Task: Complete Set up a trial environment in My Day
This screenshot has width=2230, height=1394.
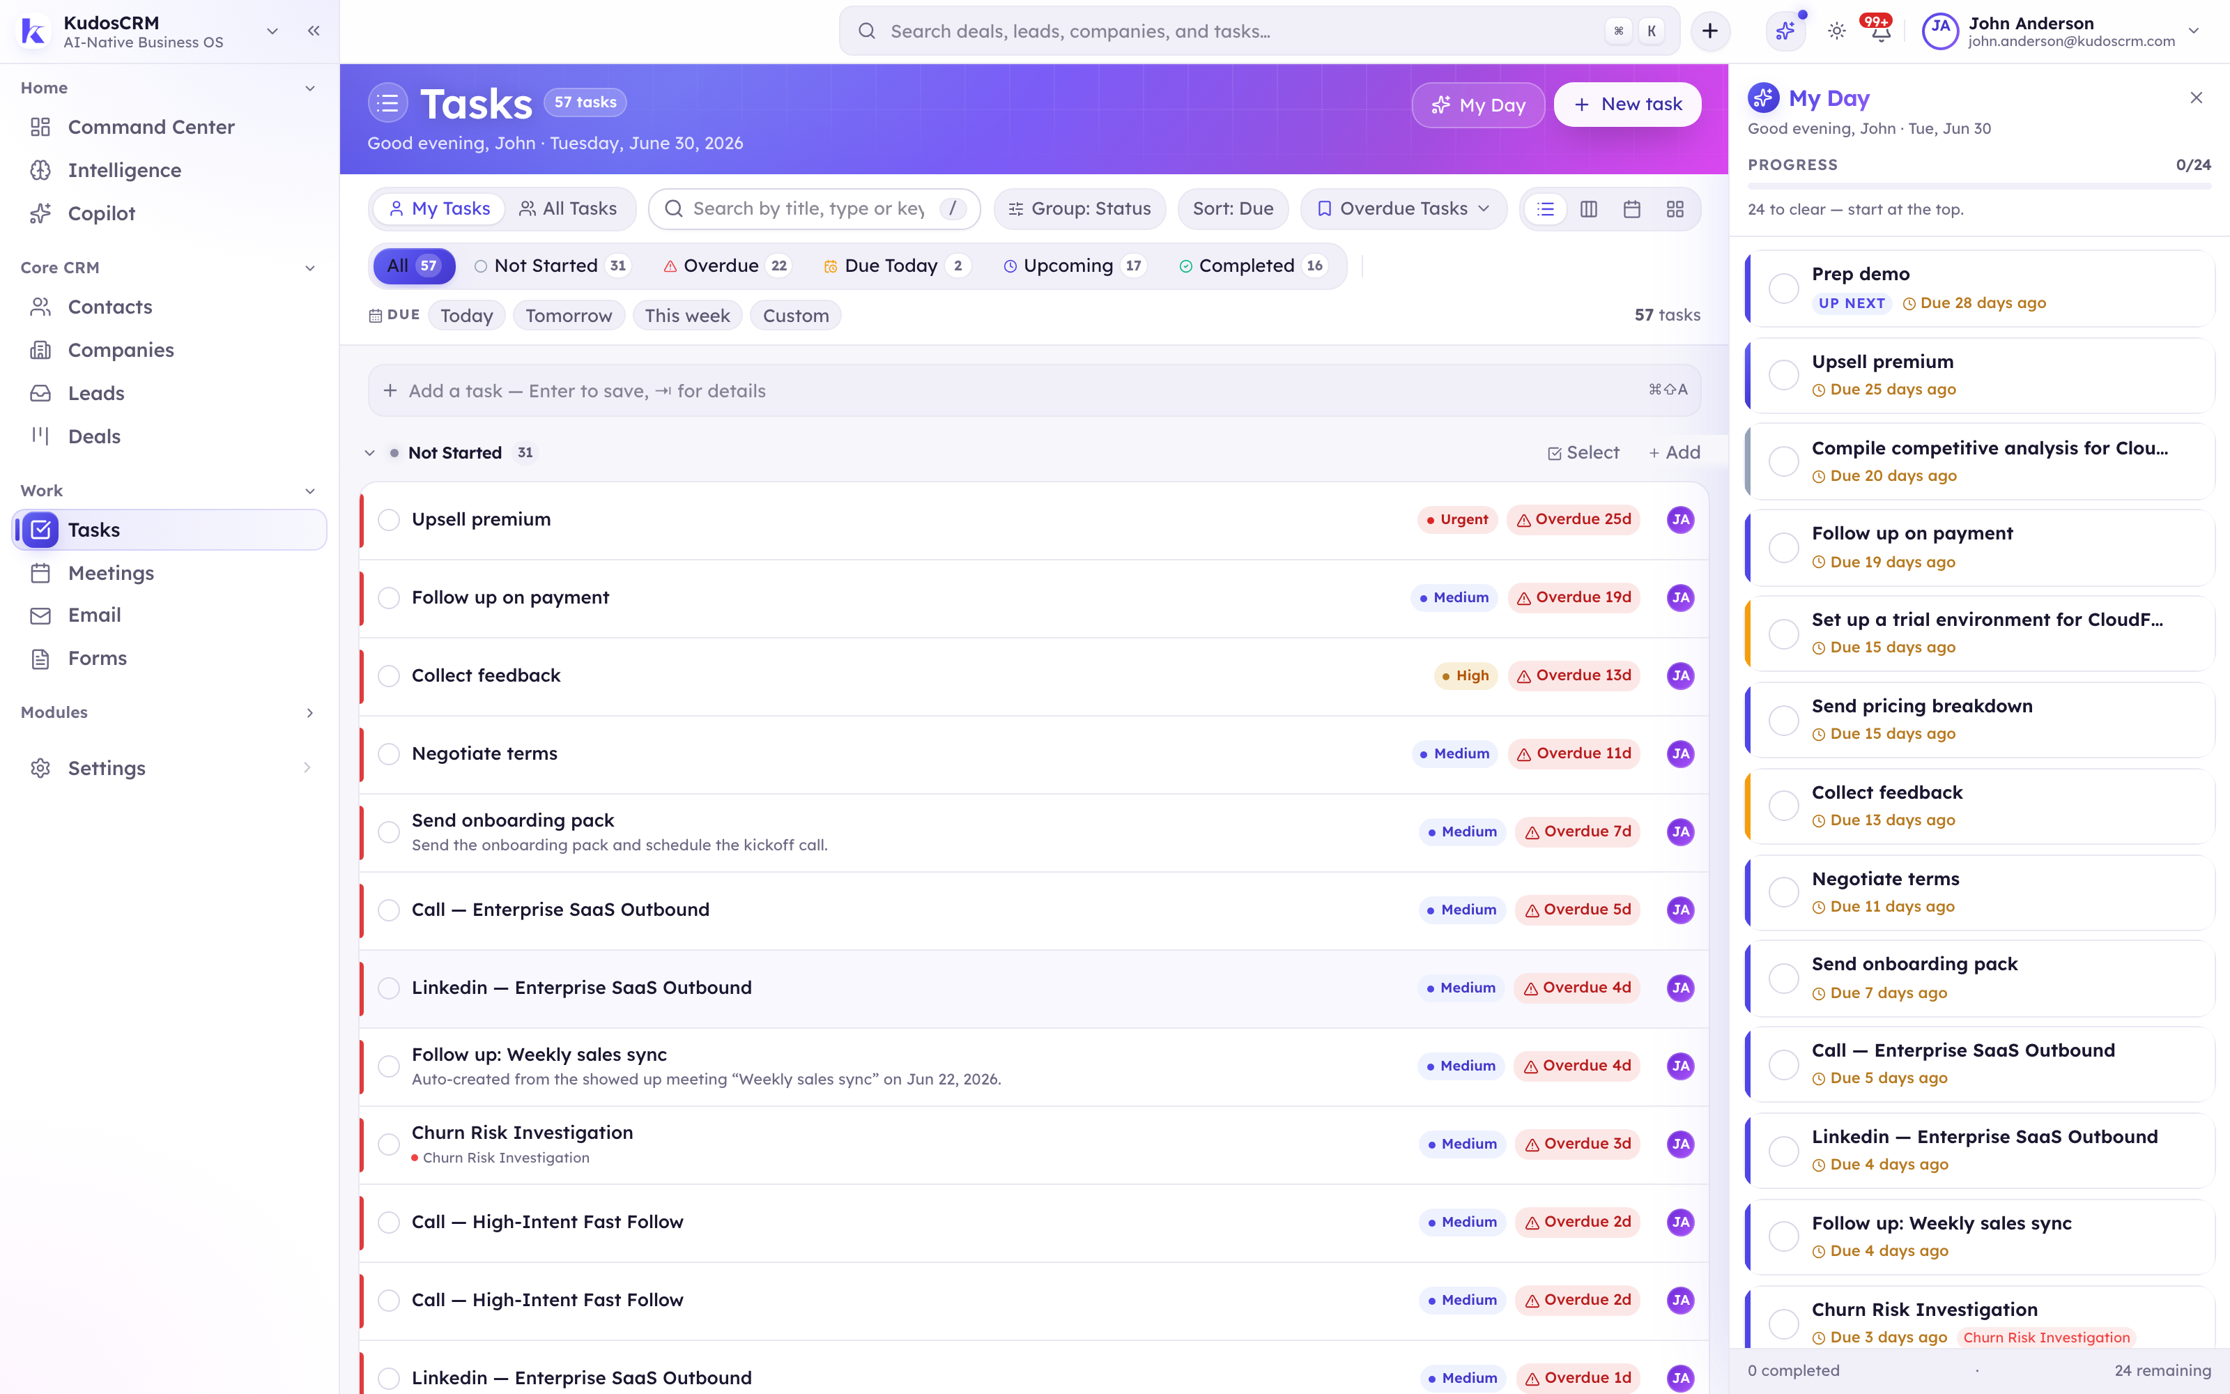Action: tap(1784, 634)
